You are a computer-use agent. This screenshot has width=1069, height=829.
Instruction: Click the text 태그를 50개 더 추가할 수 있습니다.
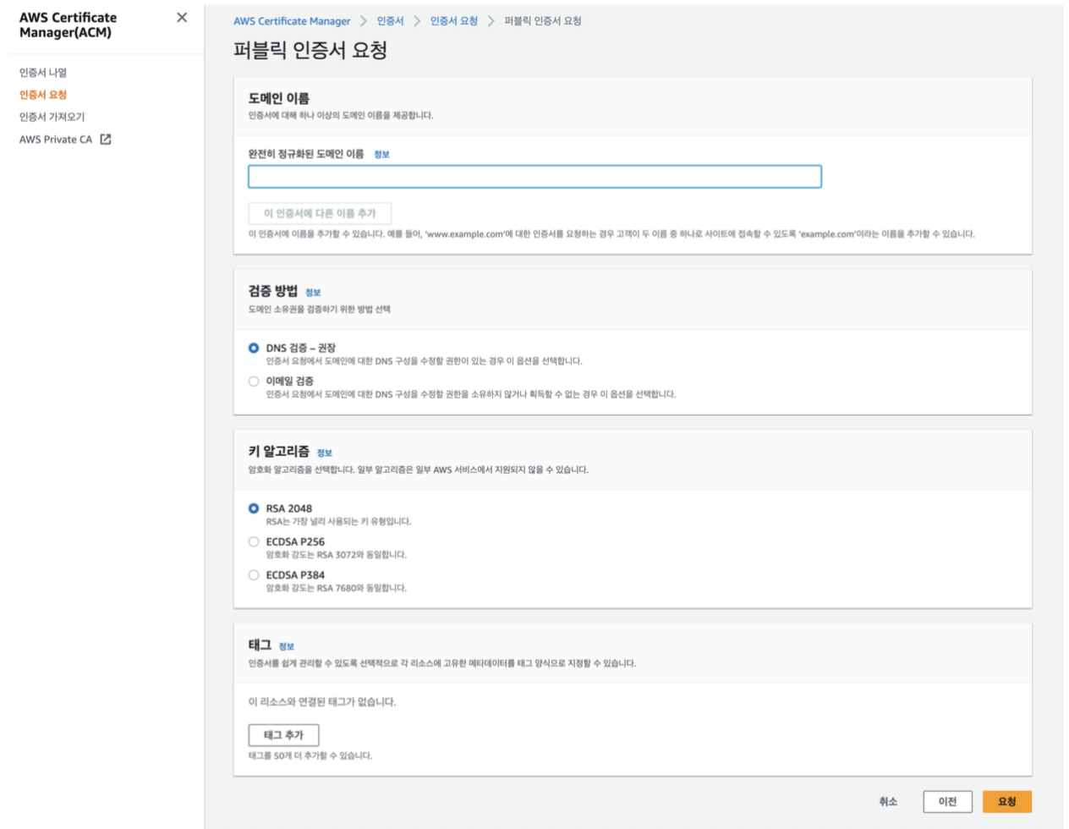pos(310,755)
